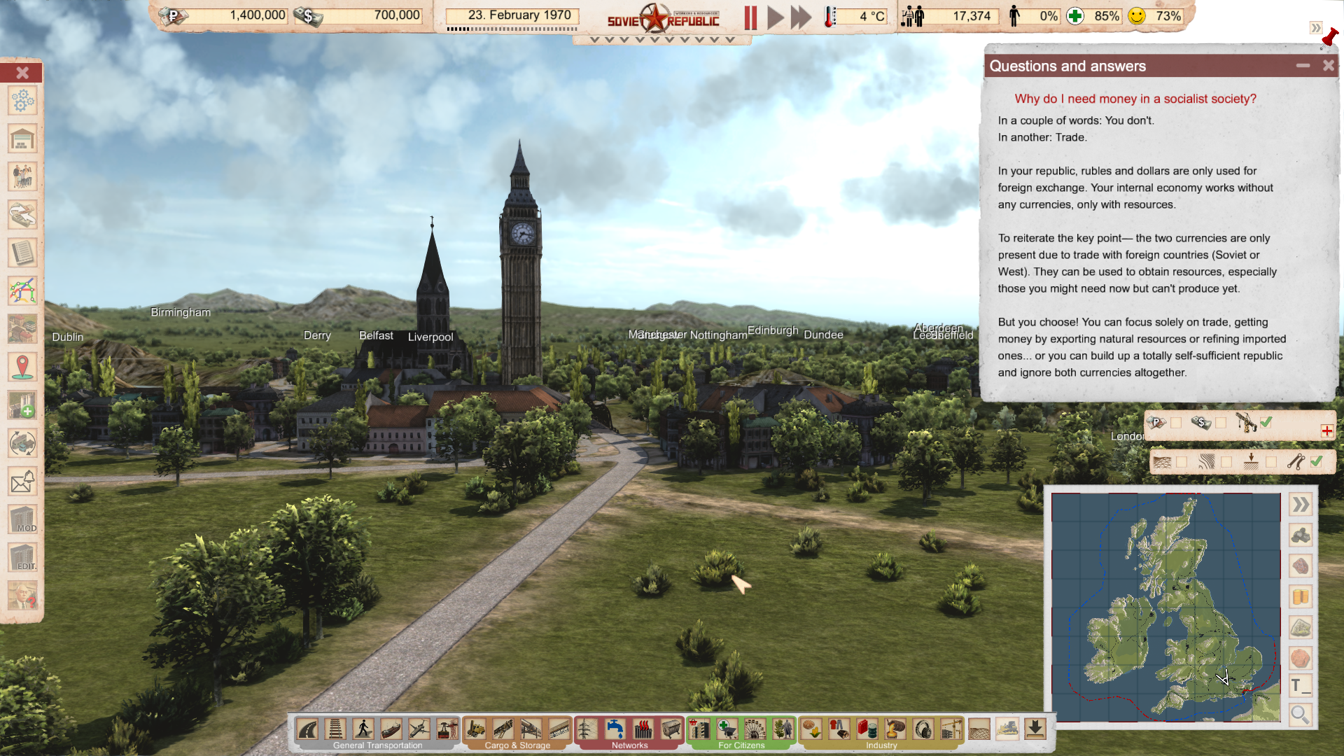
Task: Open the mail notifications envelope icon
Action: tap(22, 482)
